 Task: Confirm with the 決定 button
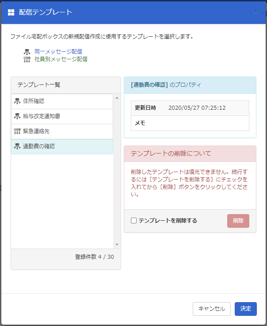(246, 309)
